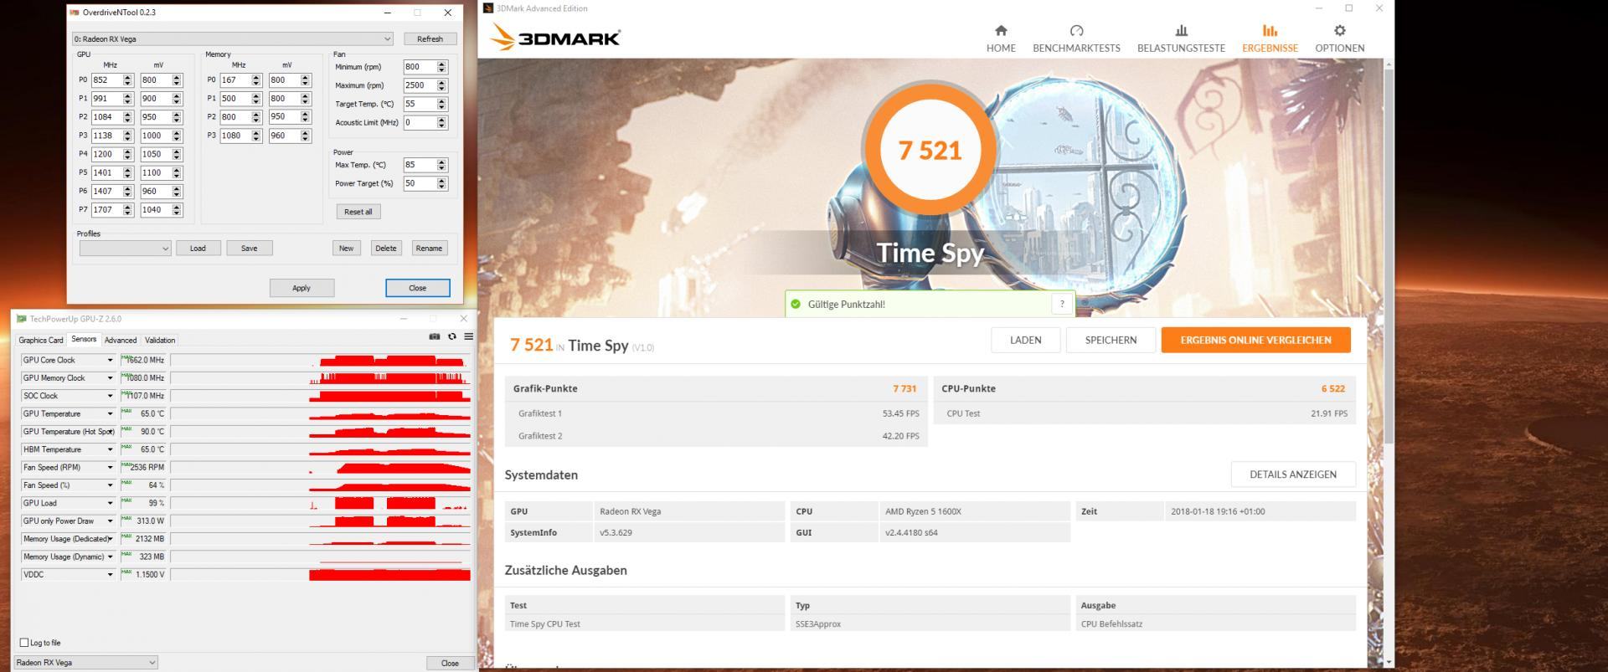Expand GPU Temperature sensor dropdown
The width and height of the screenshot is (1608, 672).
(110, 413)
